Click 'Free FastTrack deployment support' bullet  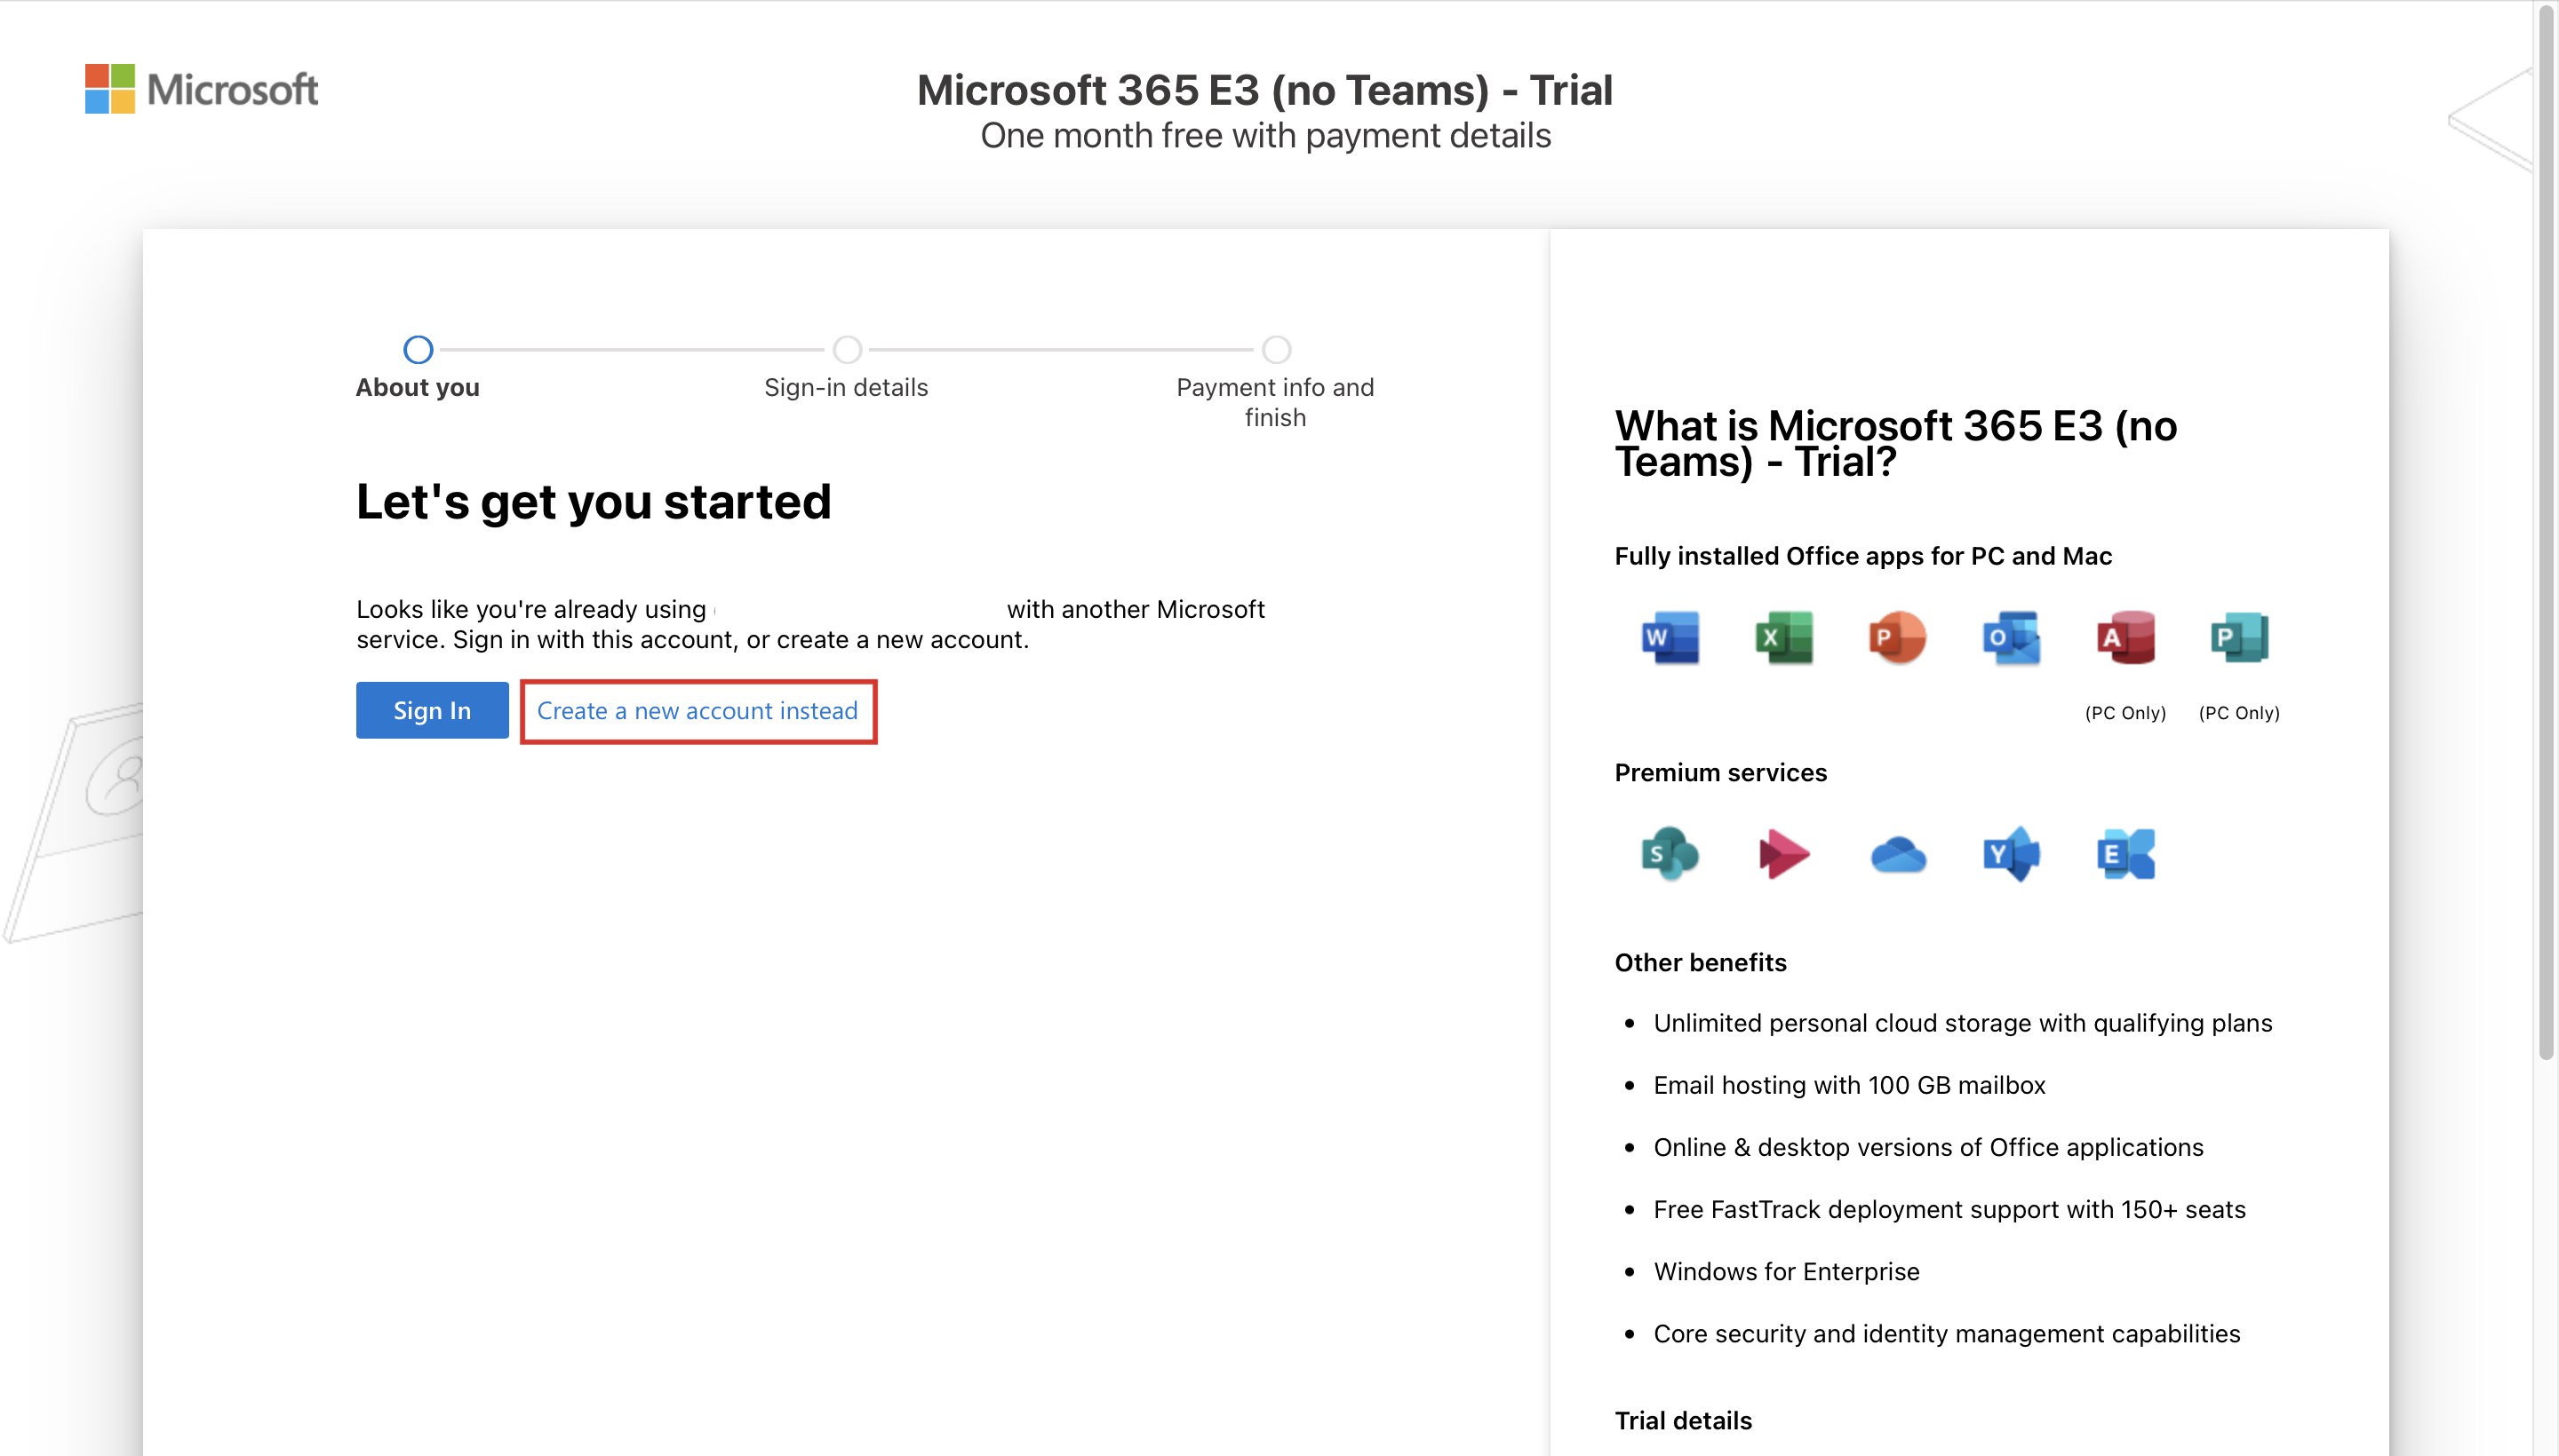click(x=1949, y=1209)
